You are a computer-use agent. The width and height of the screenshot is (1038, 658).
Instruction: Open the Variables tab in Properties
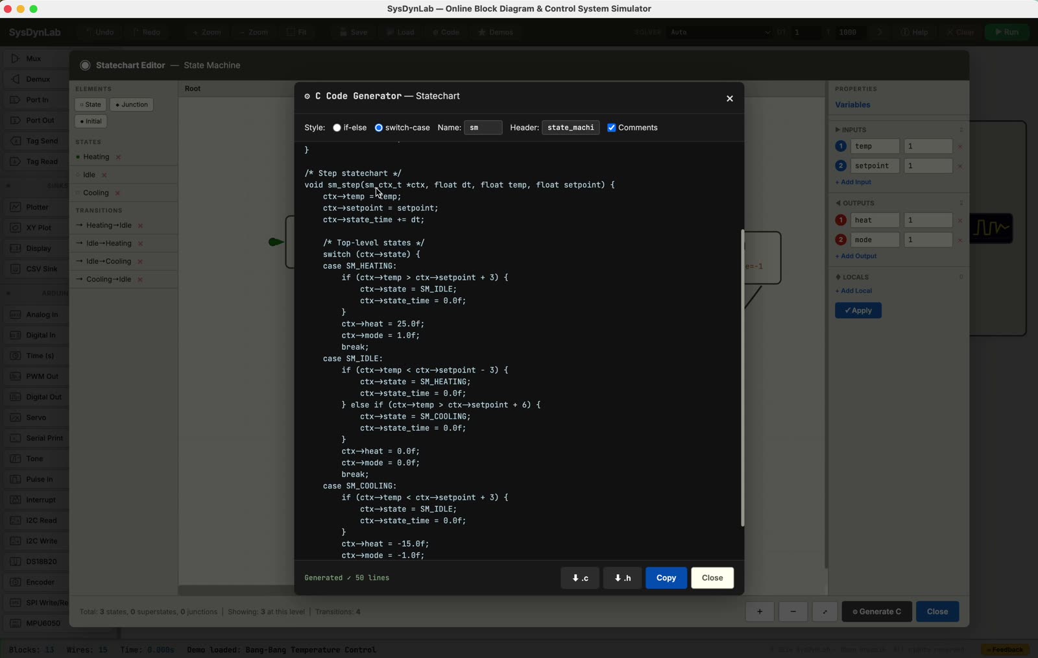(852, 105)
